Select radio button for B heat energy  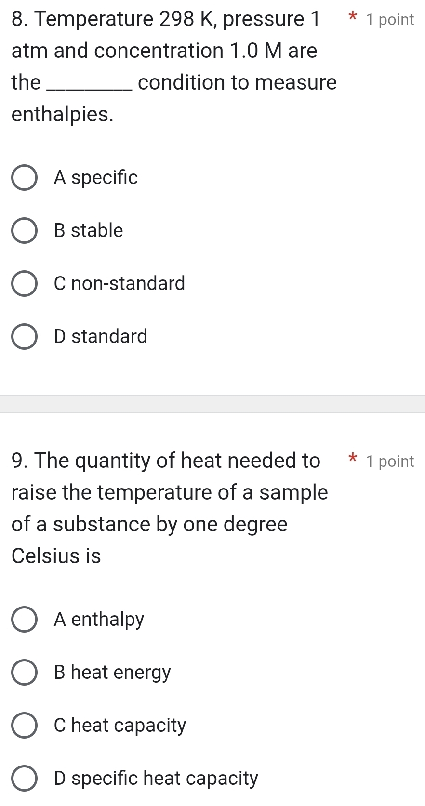(25, 673)
